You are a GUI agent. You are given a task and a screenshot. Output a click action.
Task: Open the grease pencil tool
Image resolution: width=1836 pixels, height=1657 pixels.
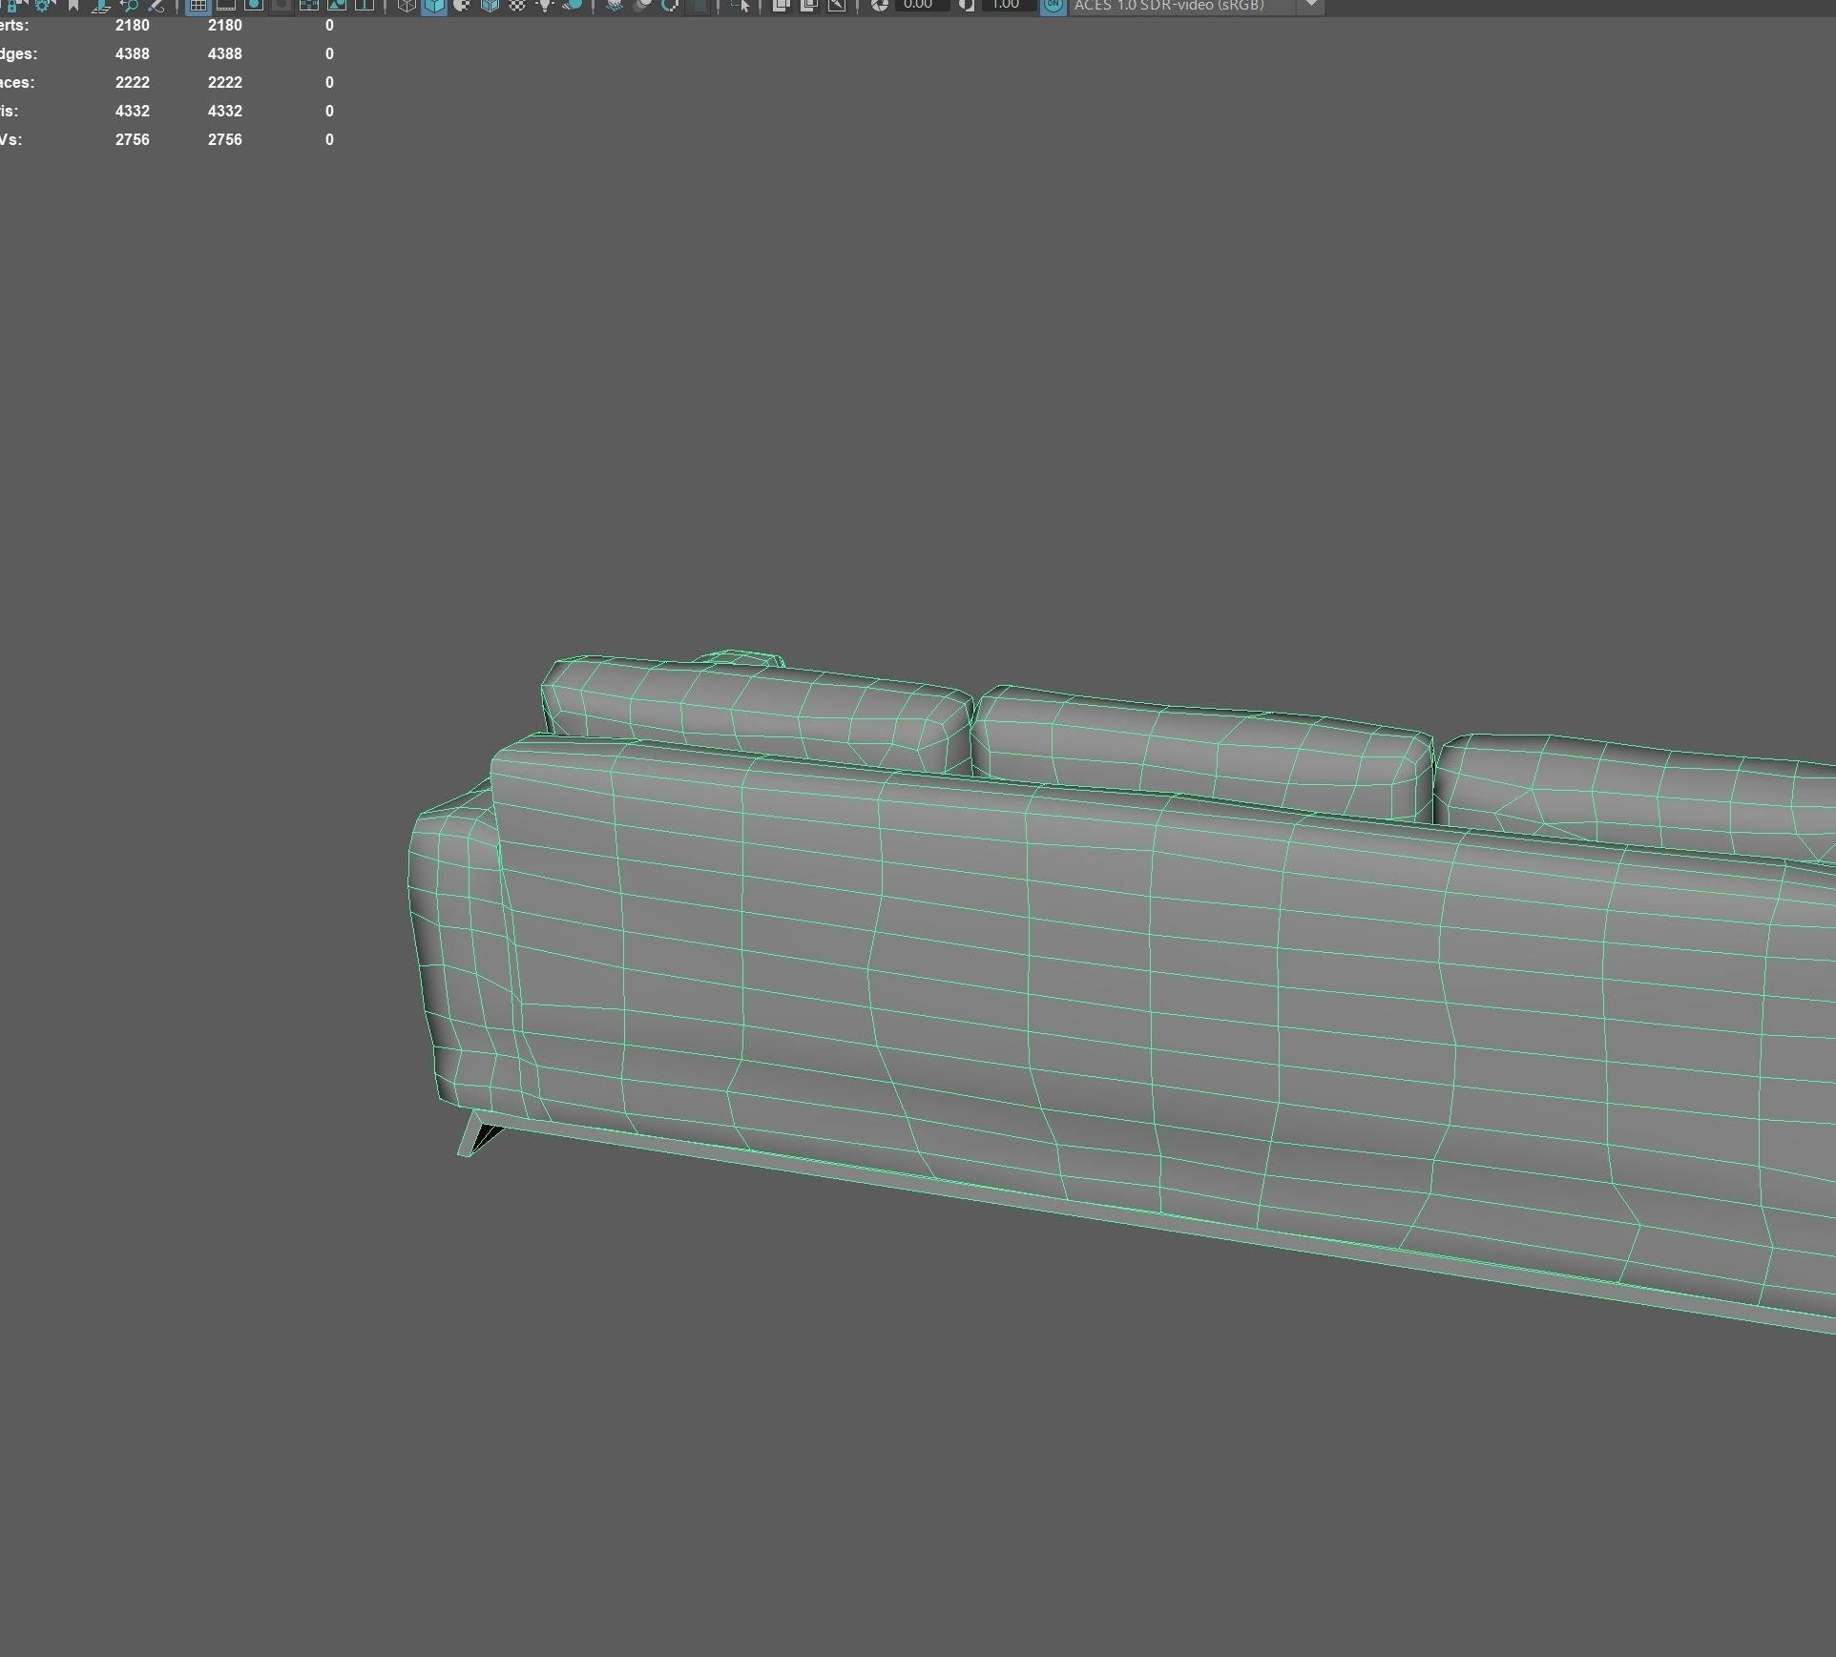click(x=156, y=5)
